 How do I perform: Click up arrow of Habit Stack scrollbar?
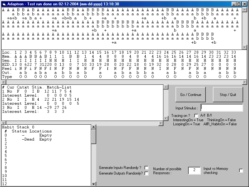(94, 127)
